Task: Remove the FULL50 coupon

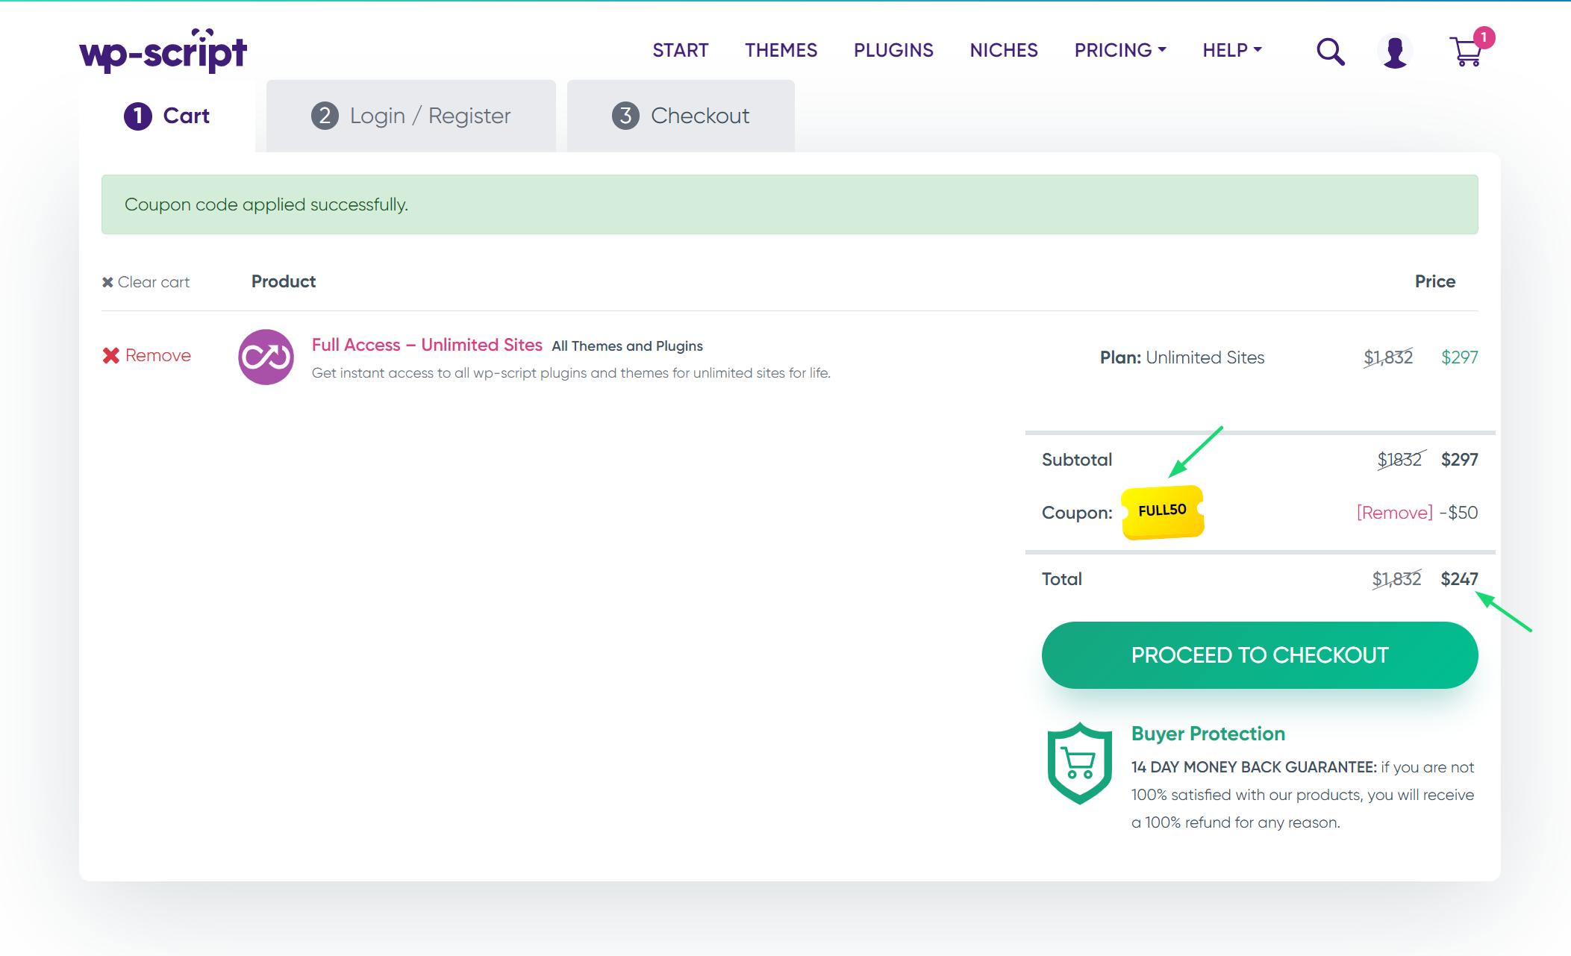Action: pyautogui.click(x=1394, y=513)
